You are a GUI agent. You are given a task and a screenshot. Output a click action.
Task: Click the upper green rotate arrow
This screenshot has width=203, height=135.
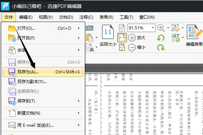tap(161, 38)
